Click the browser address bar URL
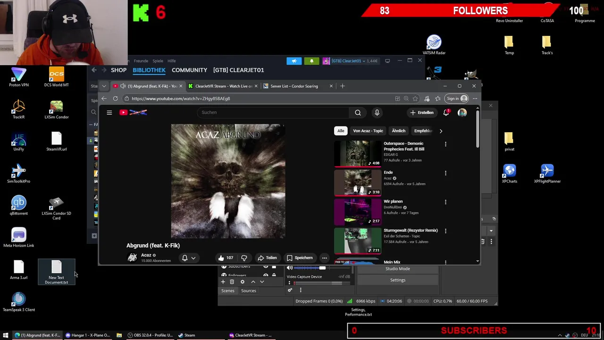The image size is (604, 340). [x=260, y=99]
